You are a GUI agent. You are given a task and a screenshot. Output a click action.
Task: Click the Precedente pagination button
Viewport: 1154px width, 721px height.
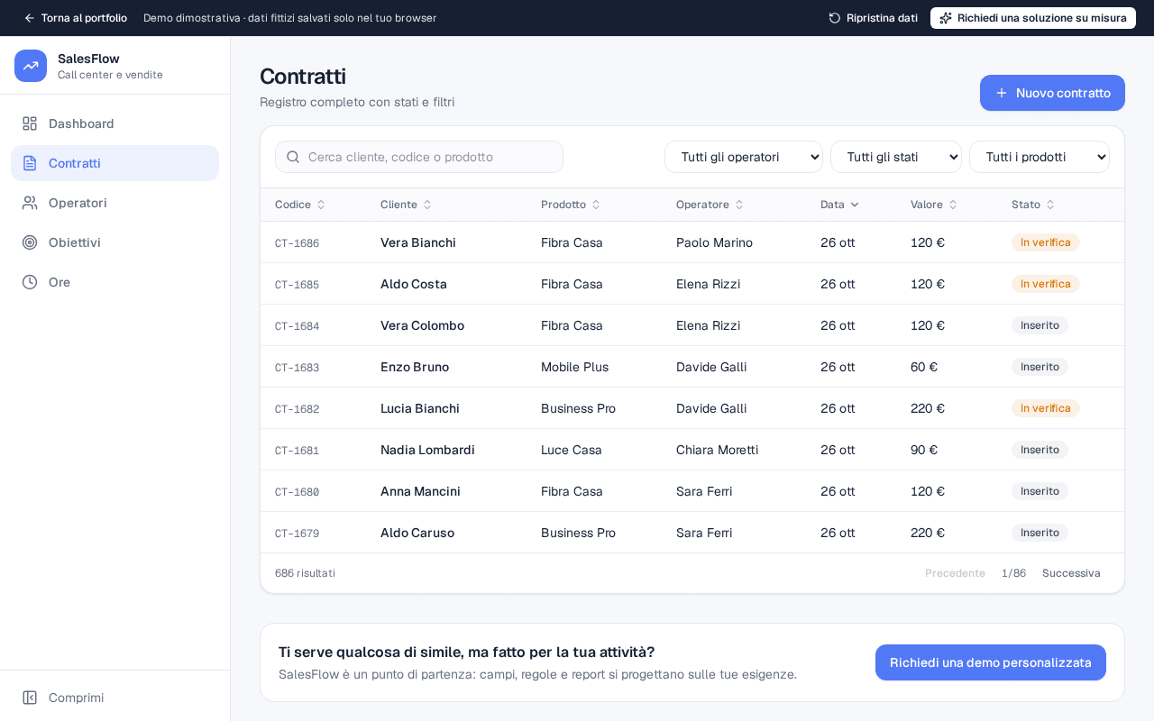955,573
